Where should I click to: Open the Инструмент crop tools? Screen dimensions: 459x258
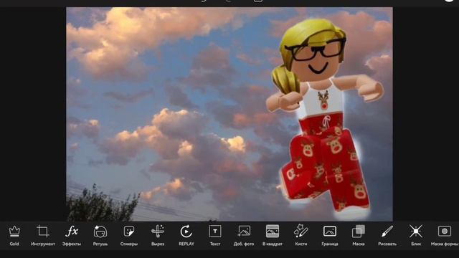point(43,235)
